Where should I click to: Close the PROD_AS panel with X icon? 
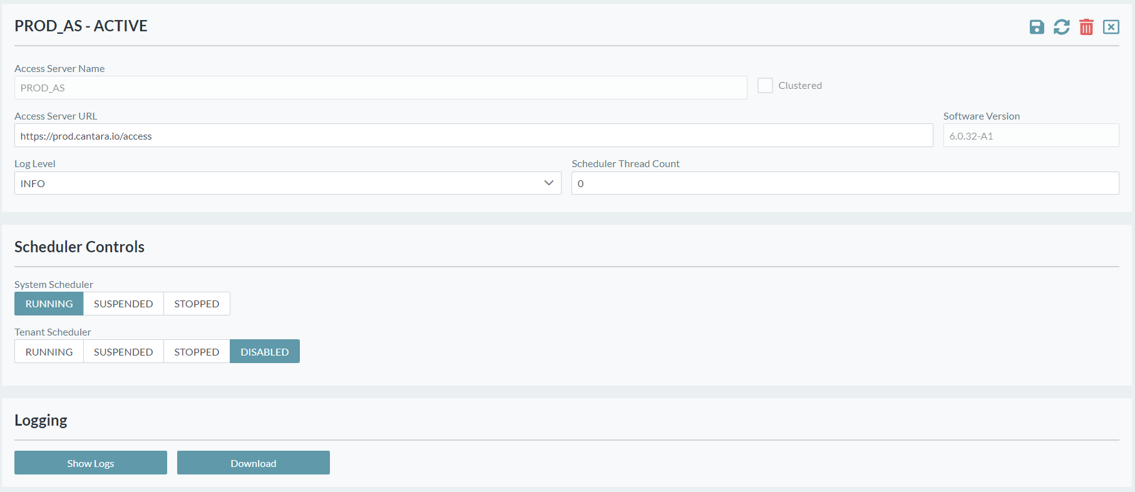[x=1111, y=27]
